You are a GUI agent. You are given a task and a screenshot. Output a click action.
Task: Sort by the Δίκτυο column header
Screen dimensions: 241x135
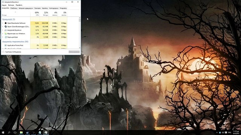click(63, 13)
